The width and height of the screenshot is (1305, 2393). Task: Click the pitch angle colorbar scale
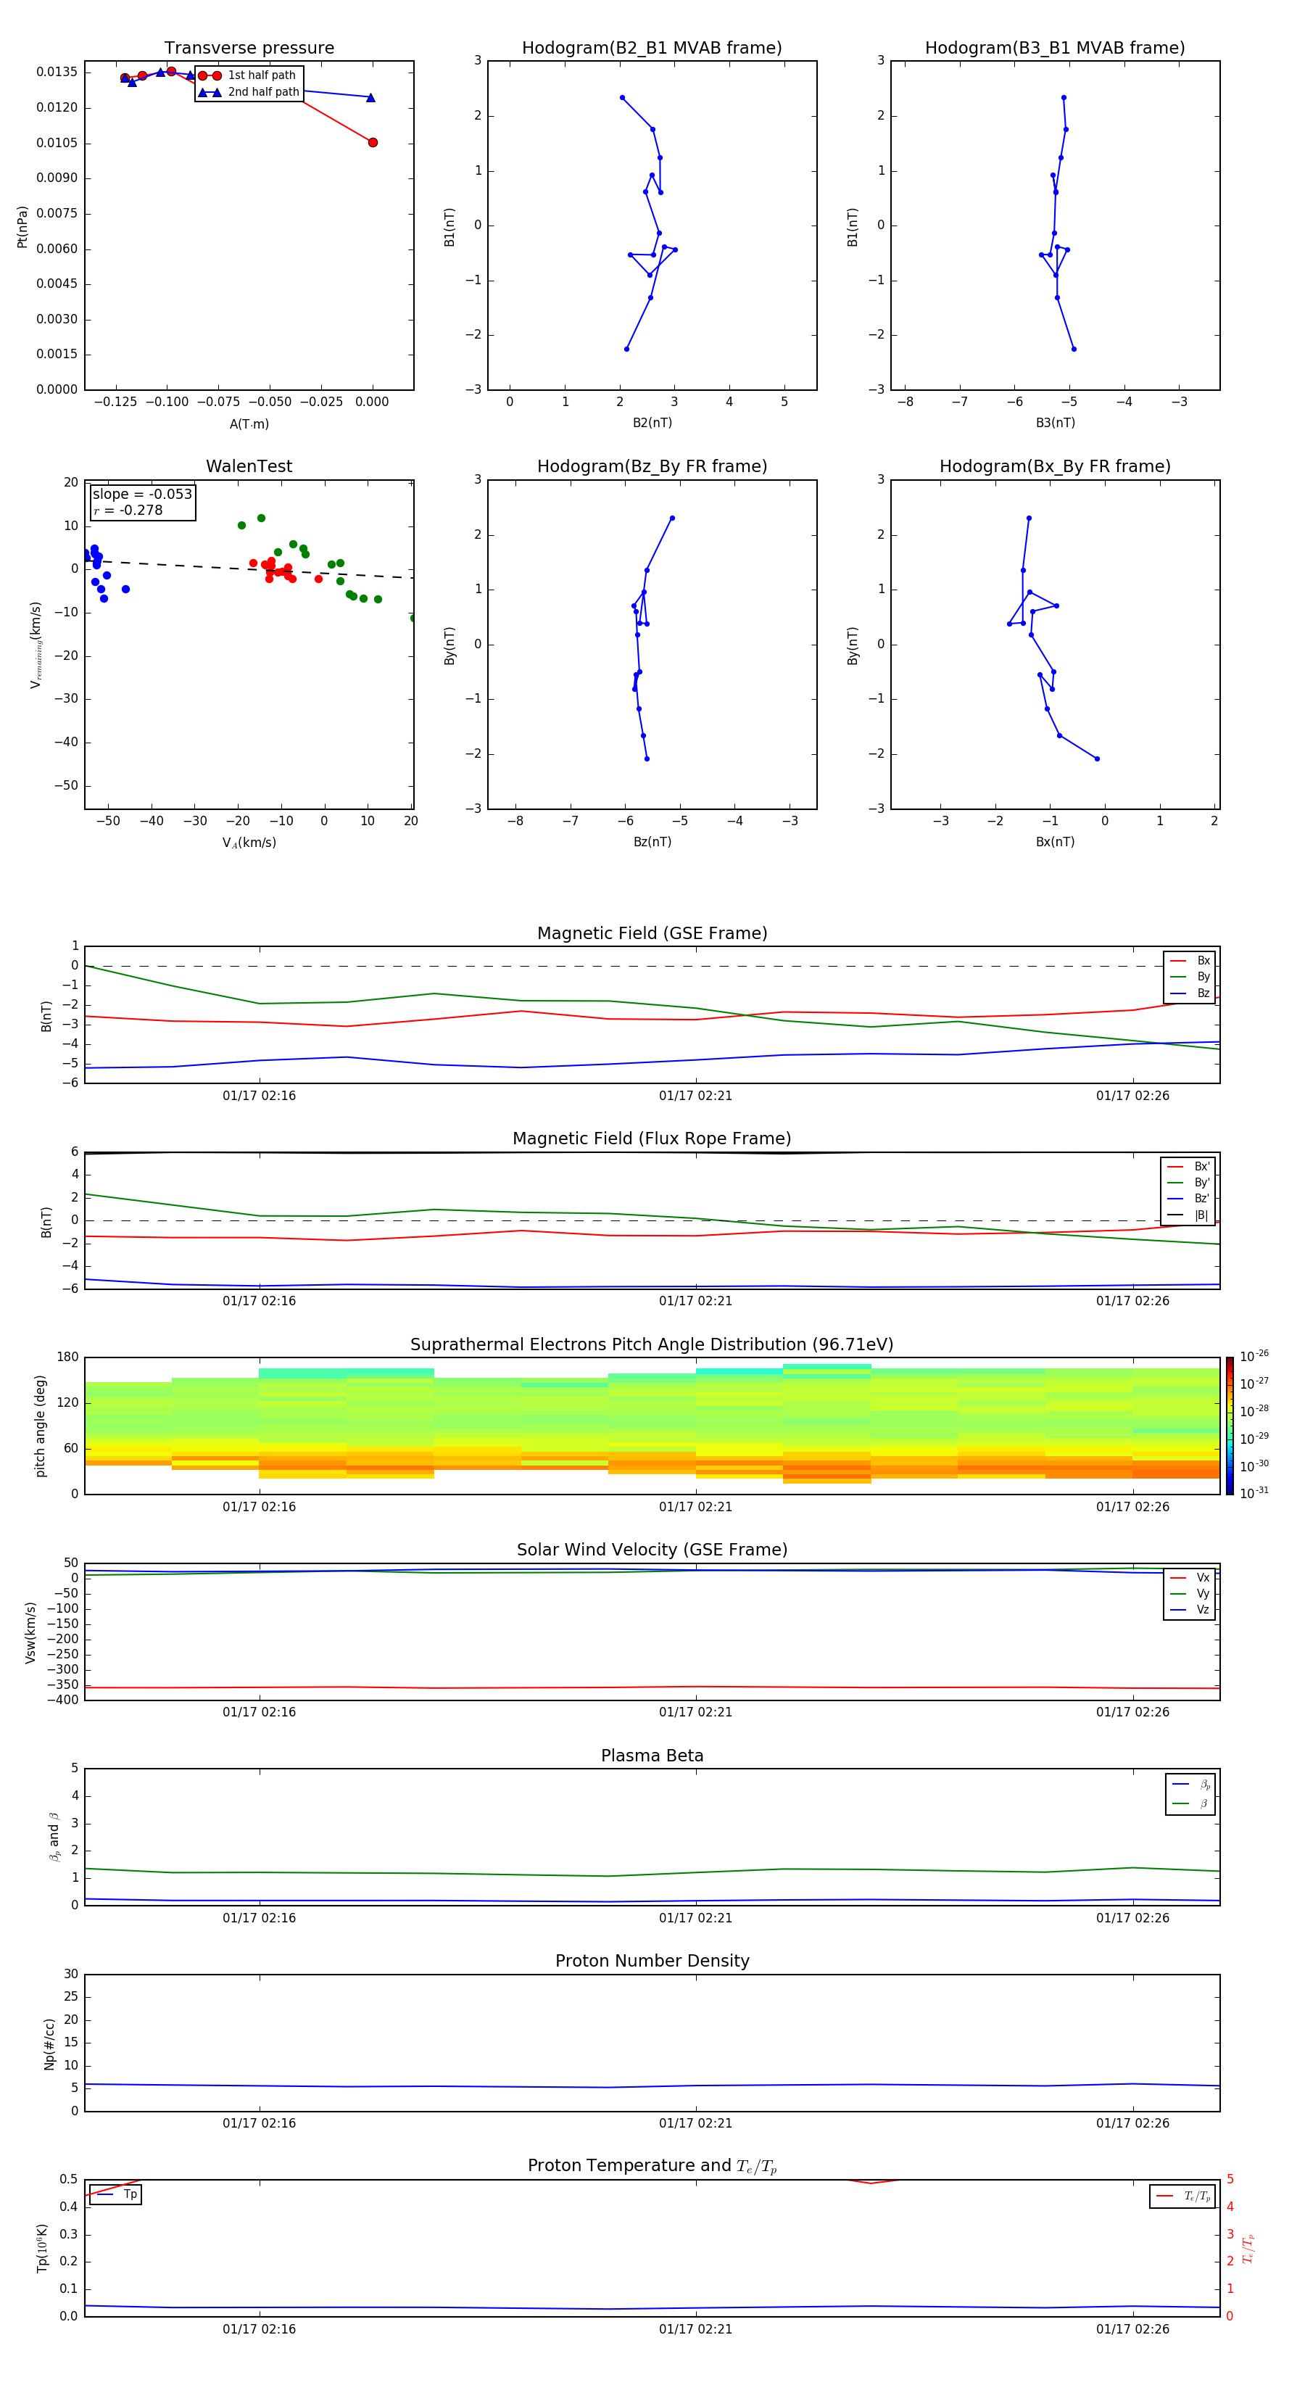(x=1230, y=1426)
